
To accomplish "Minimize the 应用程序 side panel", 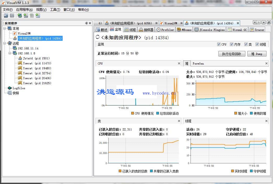I will coord(86,23).
